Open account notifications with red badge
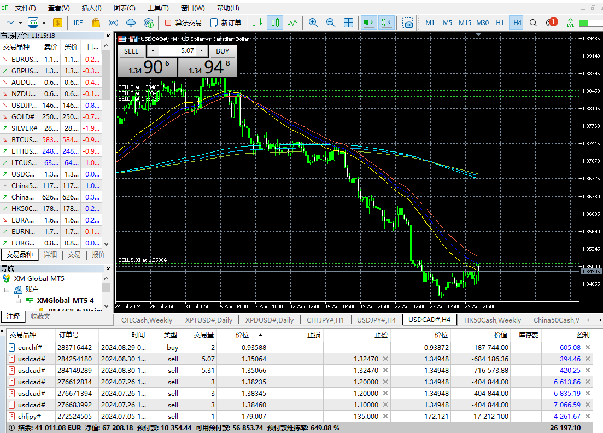 [551, 22]
